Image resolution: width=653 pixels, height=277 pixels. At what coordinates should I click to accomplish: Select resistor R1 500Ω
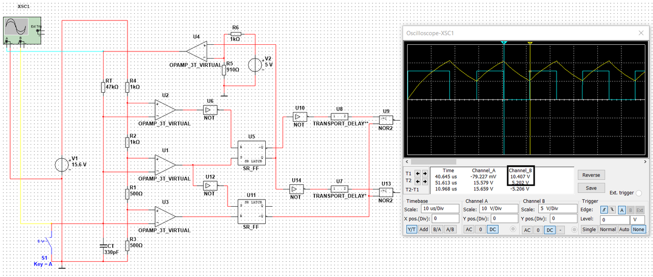(127, 194)
